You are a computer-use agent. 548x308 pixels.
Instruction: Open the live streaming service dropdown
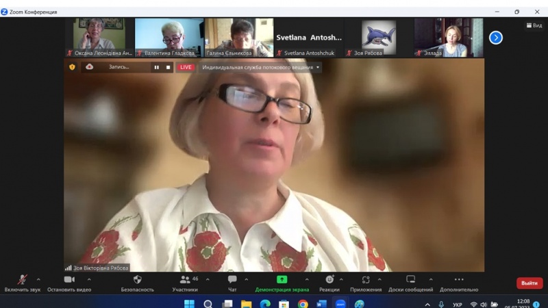click(x=318, y=68)
